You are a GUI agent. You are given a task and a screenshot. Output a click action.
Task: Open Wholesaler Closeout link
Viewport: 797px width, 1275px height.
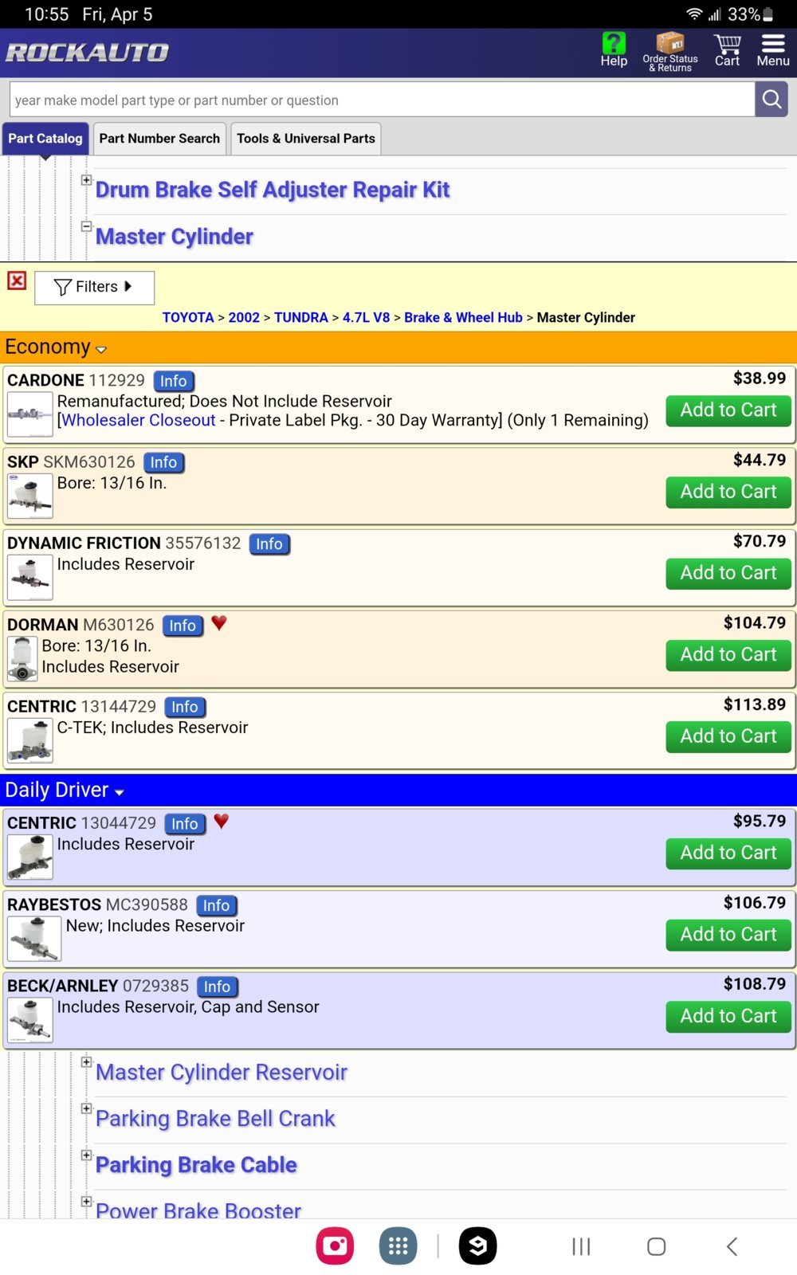(139, 420)
